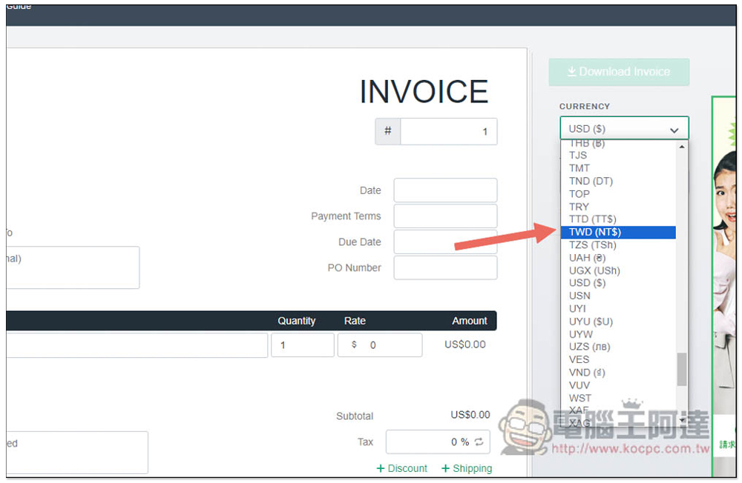Image resolution: width=742 pixels, height=483 pixels.
Task: Click the INVOICE title text
Action: coord(424,92)
